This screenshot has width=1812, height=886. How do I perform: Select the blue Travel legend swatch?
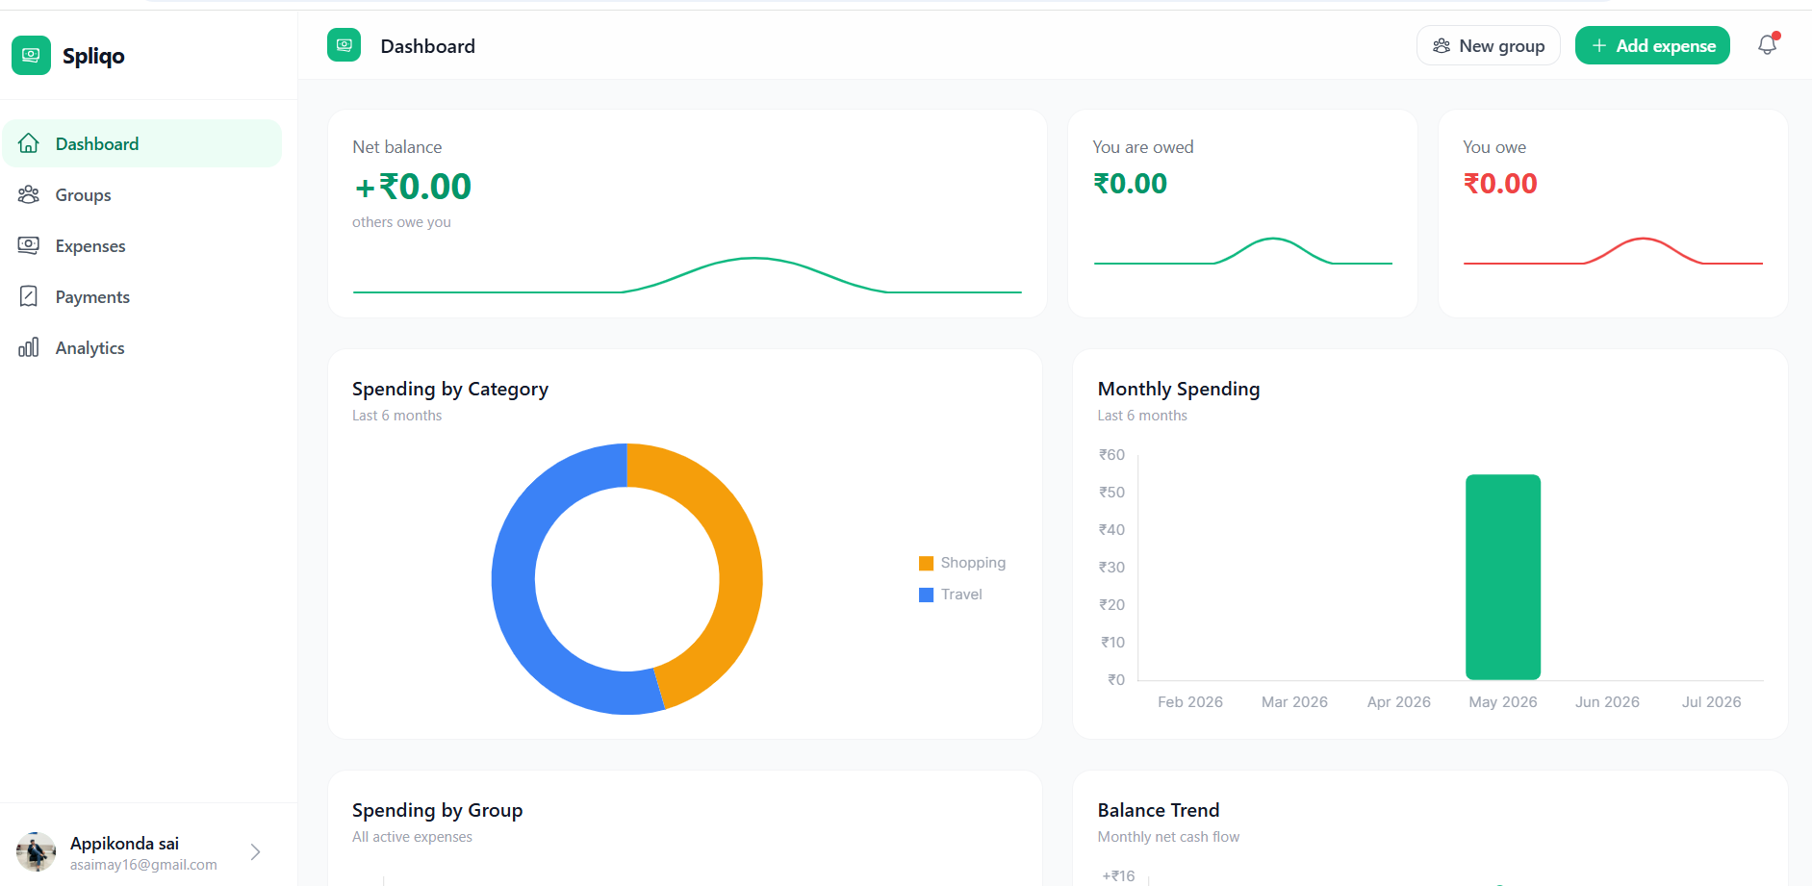[x=926, y=595]
